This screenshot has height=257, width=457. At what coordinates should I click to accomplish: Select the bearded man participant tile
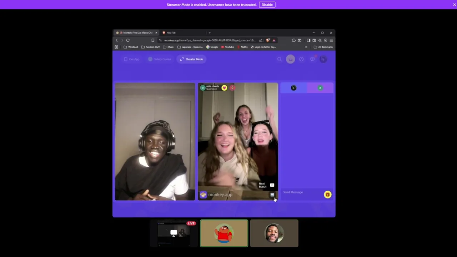pyautogui.click(x=274, y=233)
